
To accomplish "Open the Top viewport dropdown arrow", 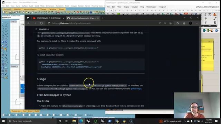I will pyautogui.click(x=16, y=21).
